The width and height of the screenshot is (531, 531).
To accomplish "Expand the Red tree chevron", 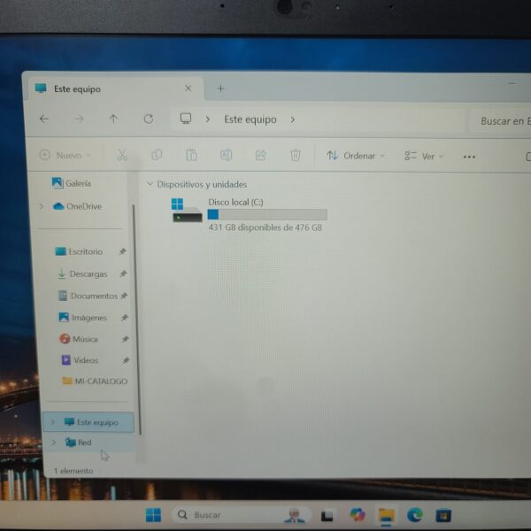I will [53, 442].
